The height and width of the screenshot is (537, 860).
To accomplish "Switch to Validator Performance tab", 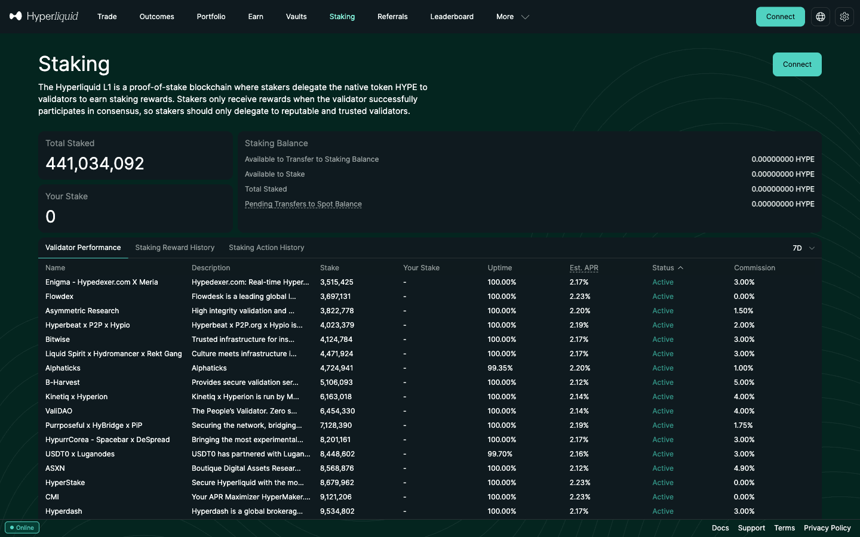I will pyautogui.click(x=83, y=248).
